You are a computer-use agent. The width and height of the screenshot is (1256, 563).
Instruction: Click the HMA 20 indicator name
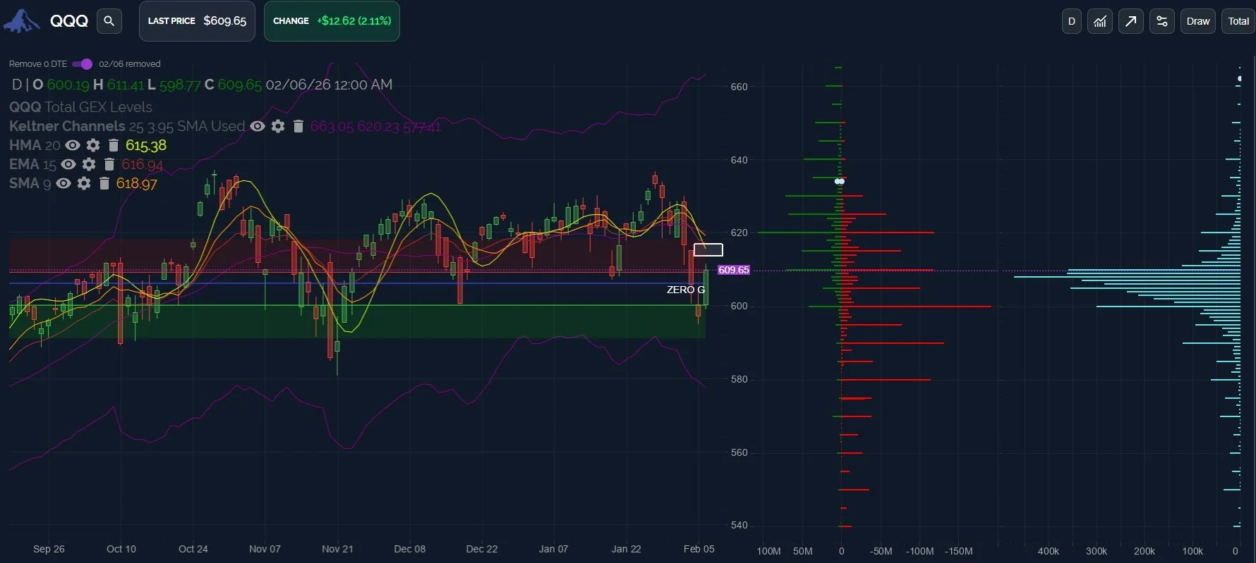tap(35, 145)
